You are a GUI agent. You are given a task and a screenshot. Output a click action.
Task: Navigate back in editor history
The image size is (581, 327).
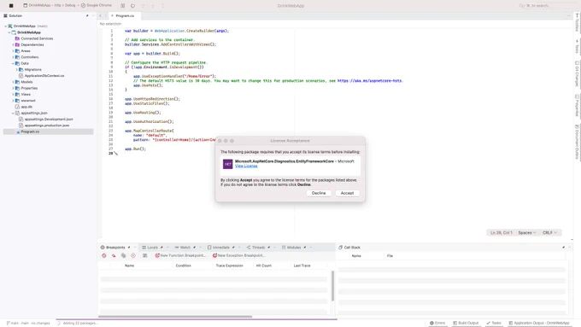101,15
